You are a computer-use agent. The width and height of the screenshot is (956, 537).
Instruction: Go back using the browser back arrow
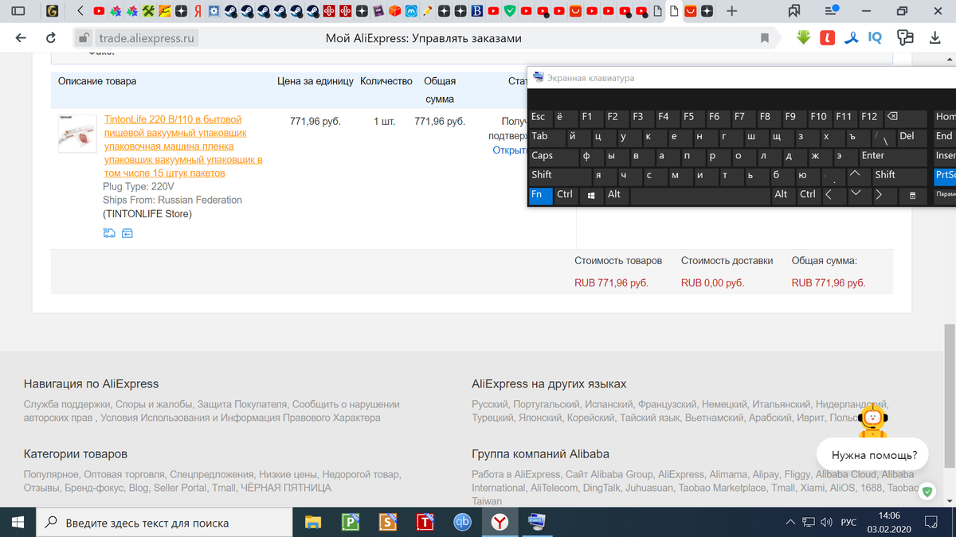[x=21, y=38]
